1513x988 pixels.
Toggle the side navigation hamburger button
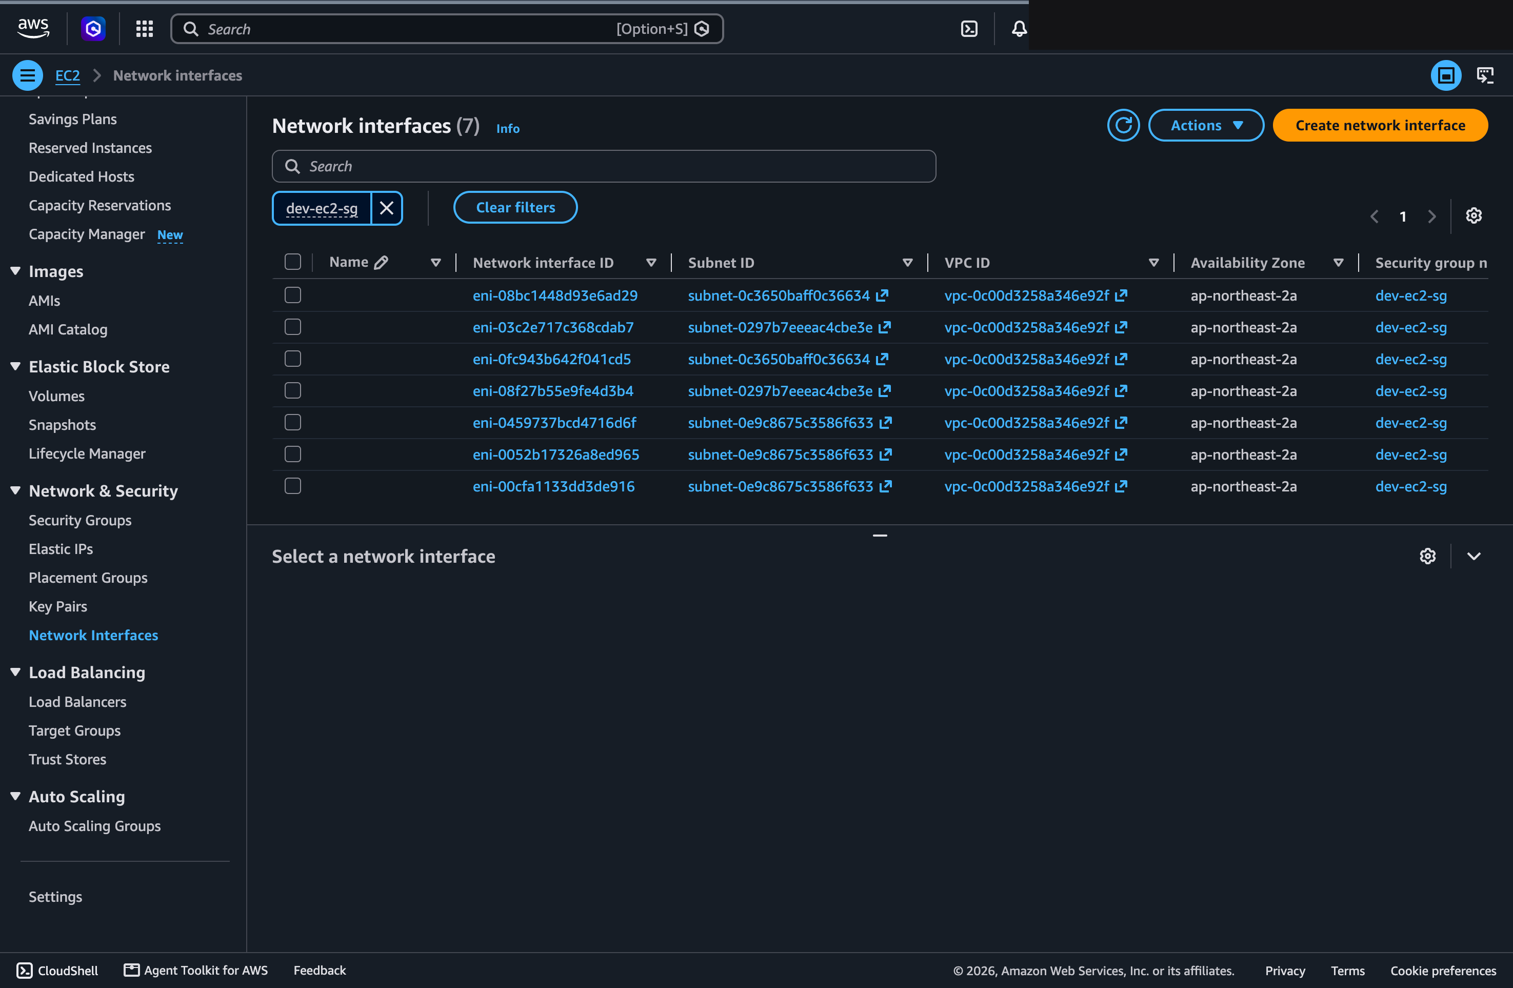click(x=27, y=75)
